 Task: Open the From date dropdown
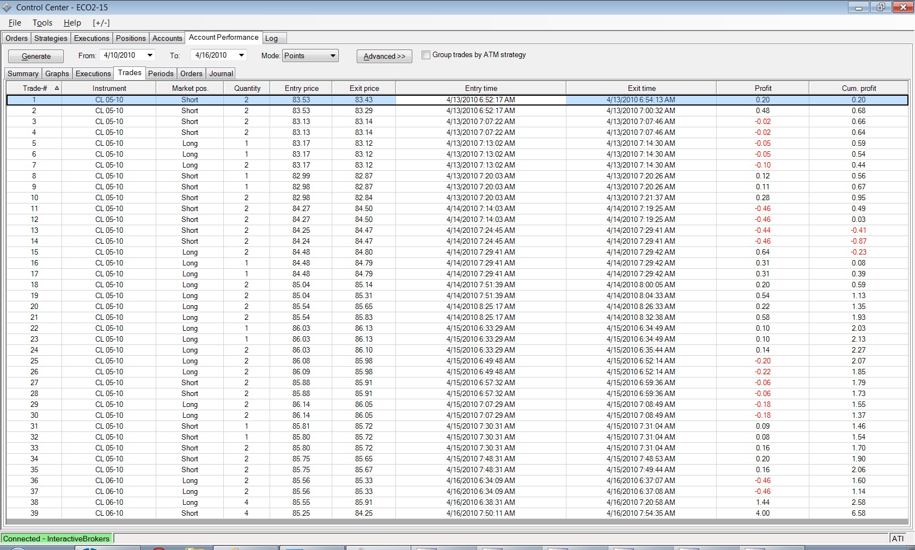[x=150, y=55]
